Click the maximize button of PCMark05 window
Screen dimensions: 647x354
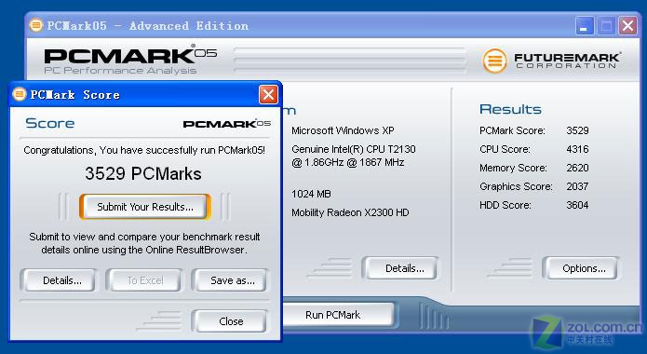pos(606,26)
